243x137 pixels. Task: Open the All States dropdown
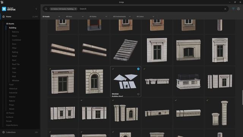98,16
